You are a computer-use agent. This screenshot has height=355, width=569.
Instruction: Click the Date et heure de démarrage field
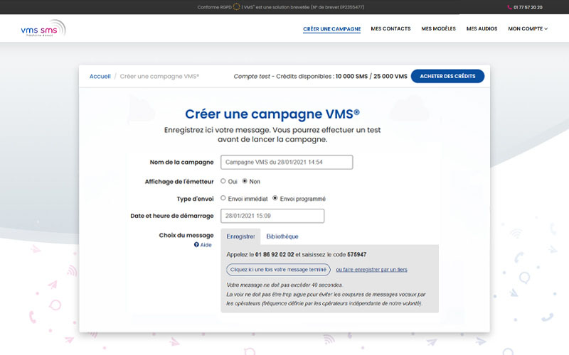point(272,216)
